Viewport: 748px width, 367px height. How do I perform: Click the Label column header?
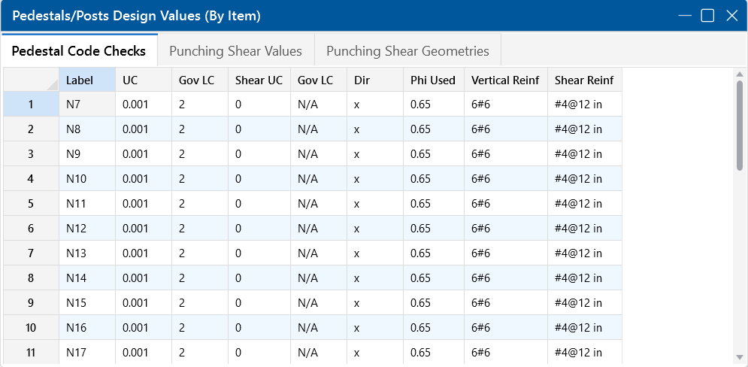coord(87,80)
